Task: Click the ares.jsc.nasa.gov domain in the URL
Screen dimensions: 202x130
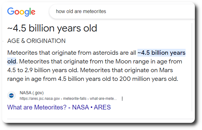Action: pyautogui.click(x=40, y=99)
